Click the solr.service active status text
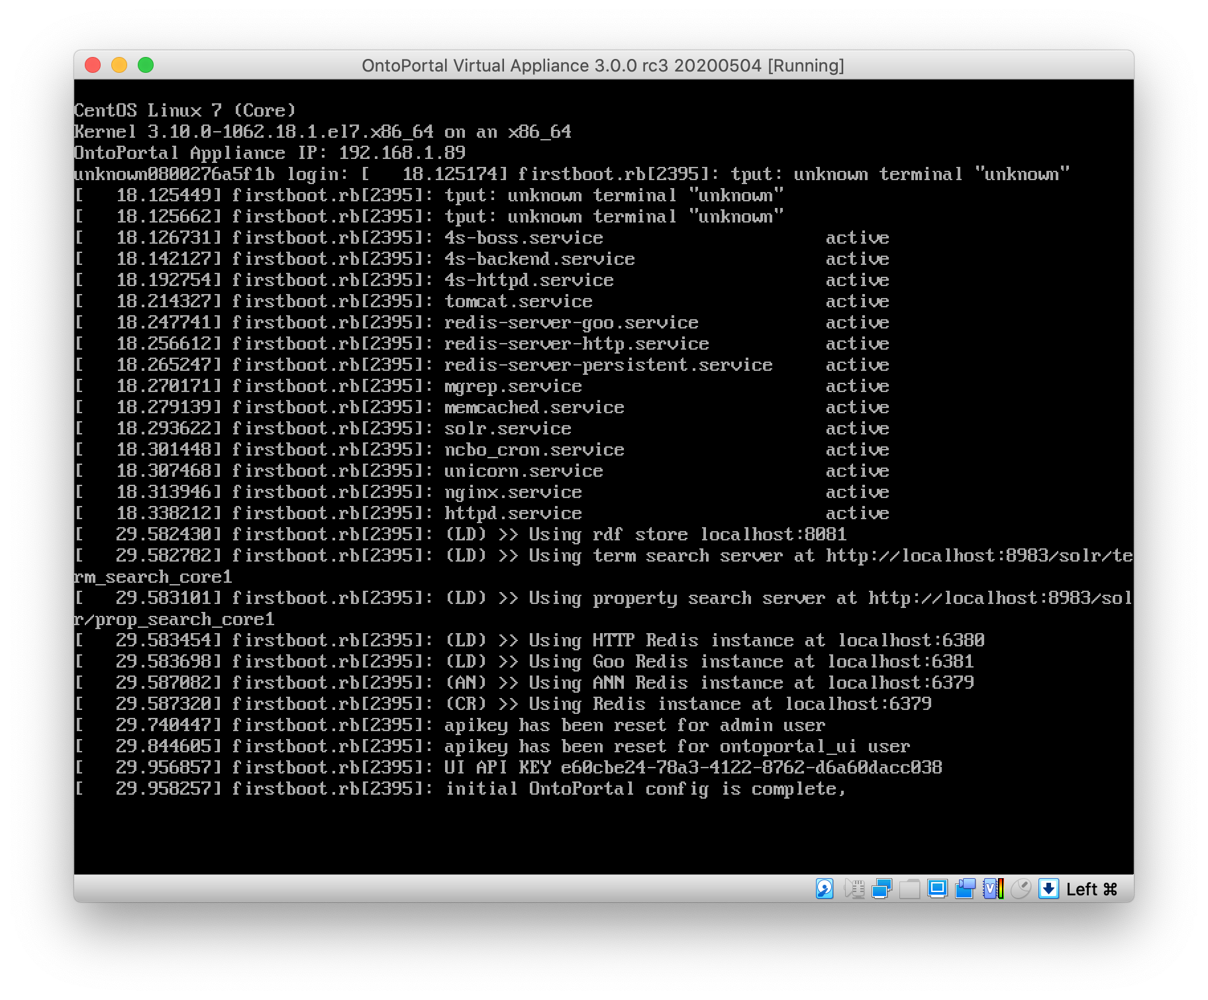This screenshot has height=1000, width=1208. click(x=857, y=428)
